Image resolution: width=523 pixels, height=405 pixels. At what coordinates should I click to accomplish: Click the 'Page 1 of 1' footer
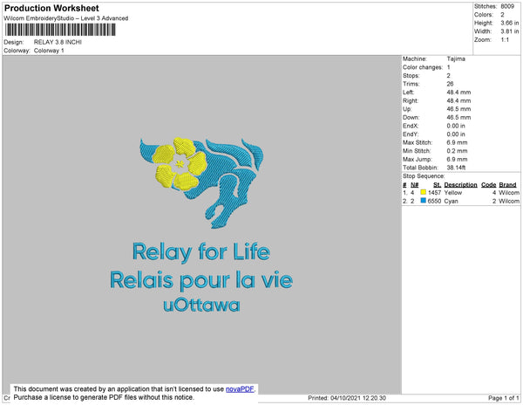503,398
